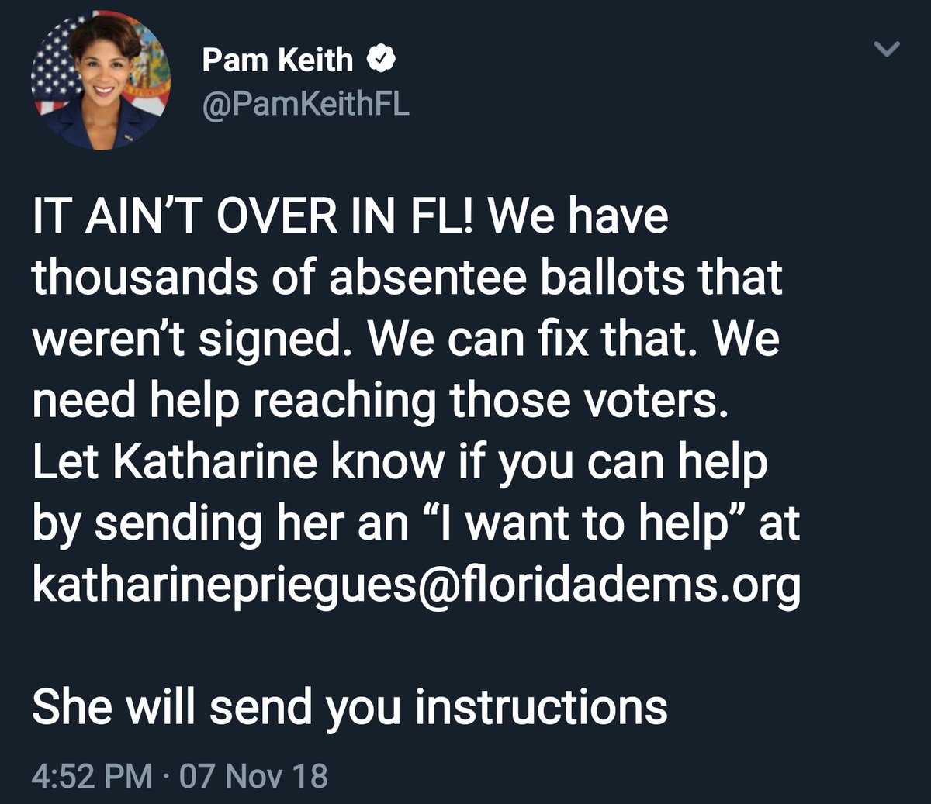This screenshot has height=804, width=931.
Task: Click the verified badge beside Pam Keith
Action: pyautogui.click(x=381, y=60)
